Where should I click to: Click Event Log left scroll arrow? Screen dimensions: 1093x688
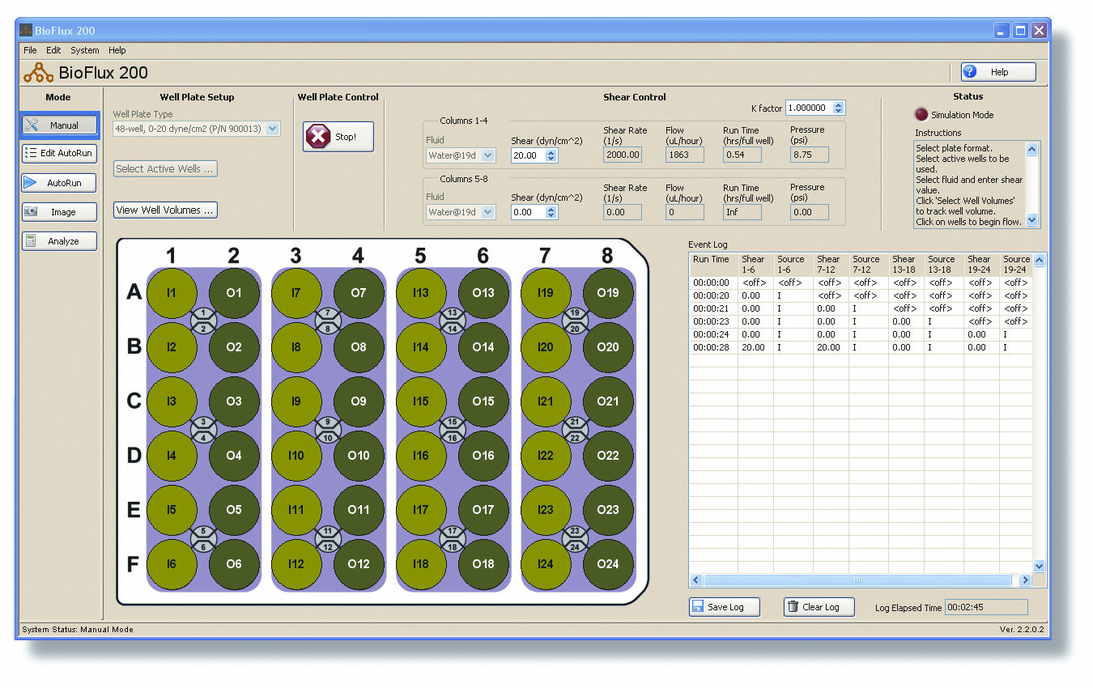click(696, 580)
